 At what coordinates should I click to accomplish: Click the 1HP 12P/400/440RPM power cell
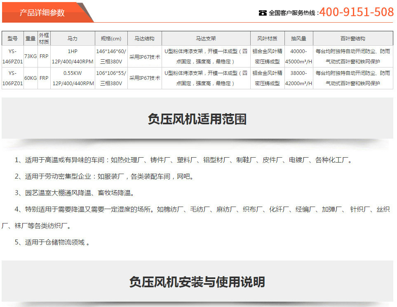(73, 56)
